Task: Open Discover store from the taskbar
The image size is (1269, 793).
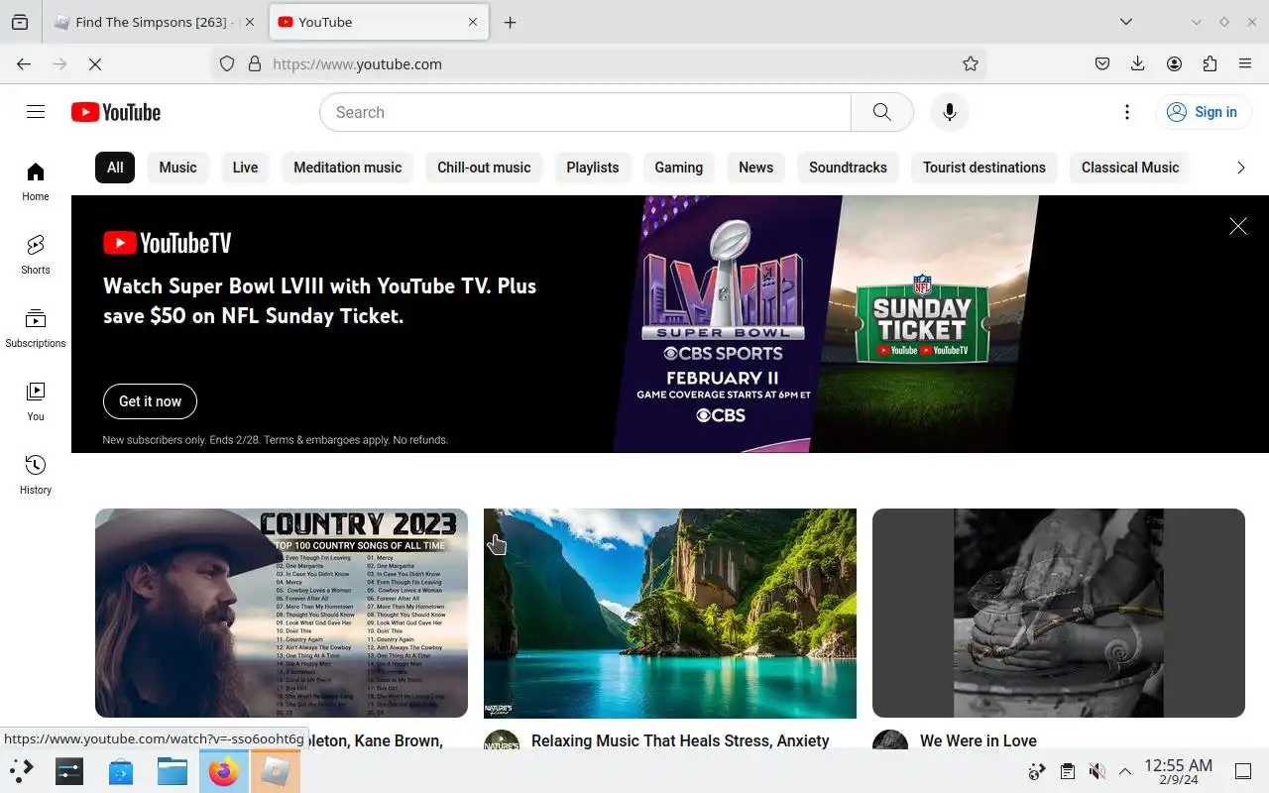Action: pyautogui.click(x=121, y=770)
